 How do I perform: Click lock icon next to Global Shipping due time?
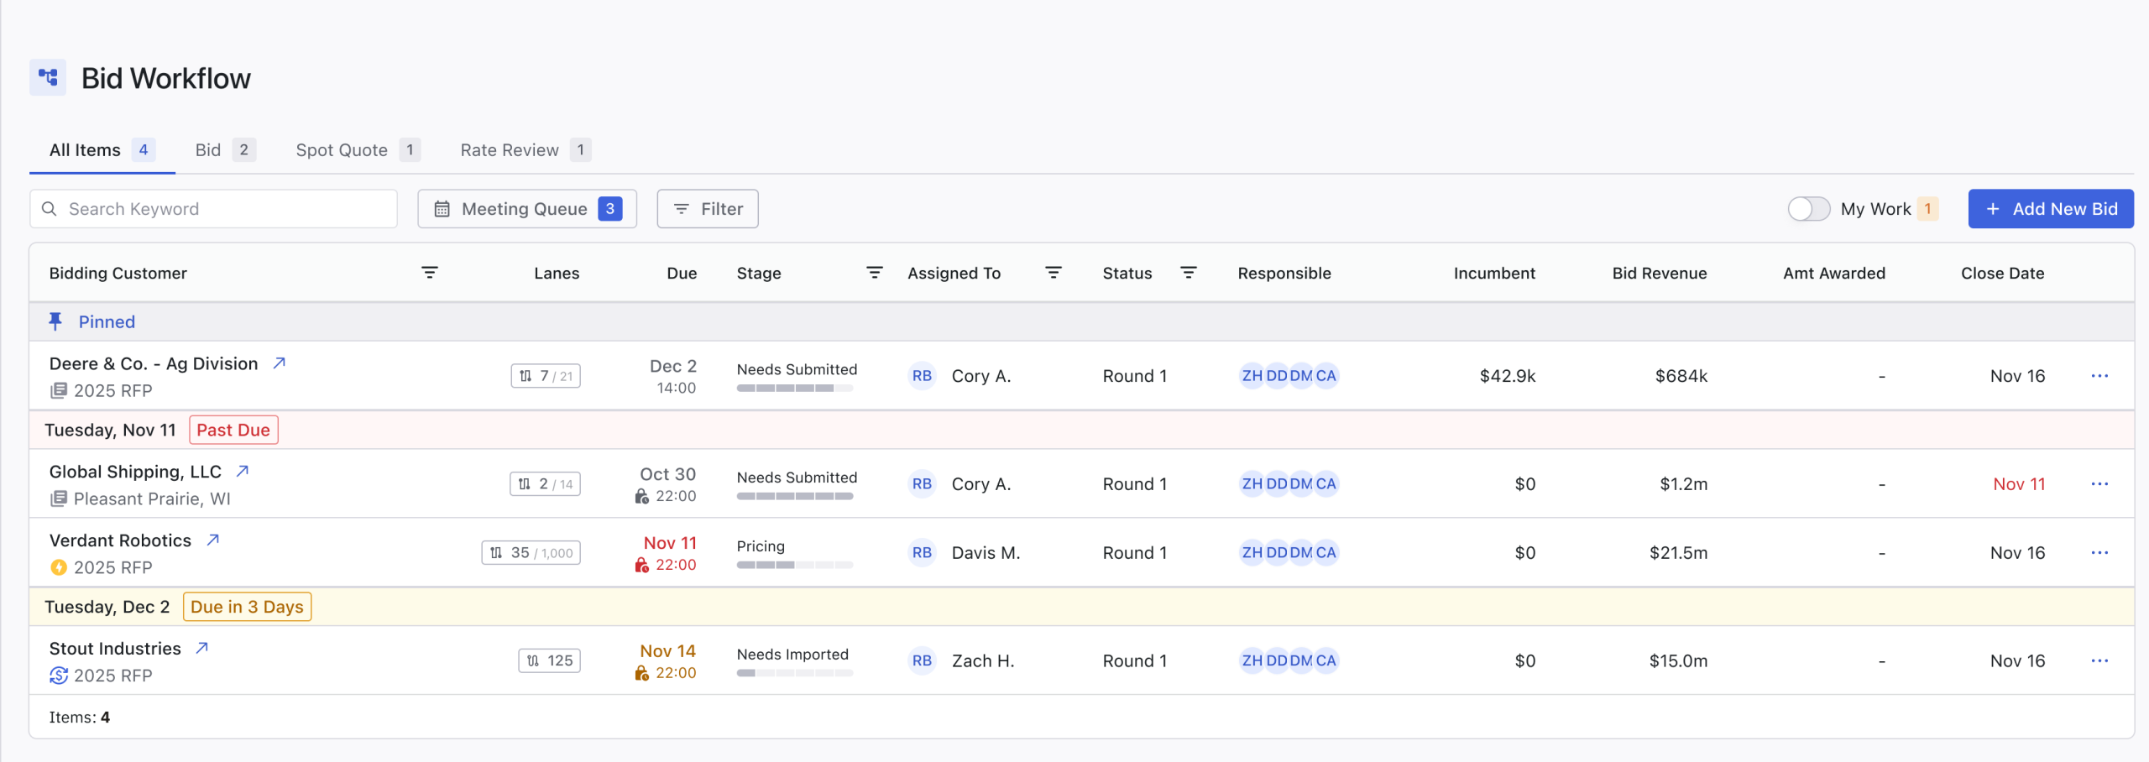[x=642, y=497]
